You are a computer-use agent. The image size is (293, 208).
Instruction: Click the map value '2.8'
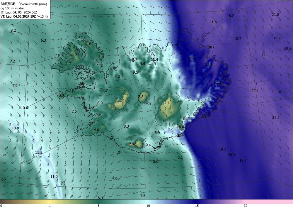(141, 97)
